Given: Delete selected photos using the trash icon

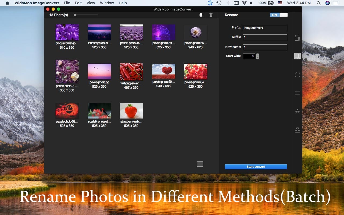Looking at the screenshot, I should click(x=211, y=15).
